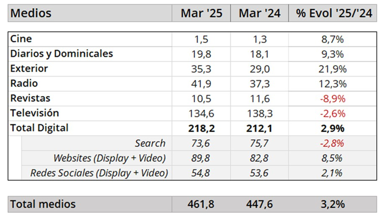Viewport: 380px width, 215px height.
Task: Click the 134,6 Televisión value
Action: click(201, 114)
